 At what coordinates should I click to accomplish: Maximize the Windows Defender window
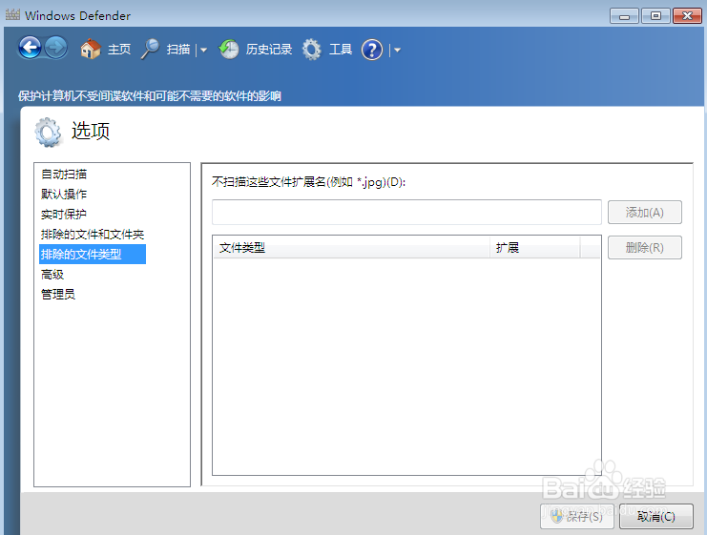coord(655,16)
